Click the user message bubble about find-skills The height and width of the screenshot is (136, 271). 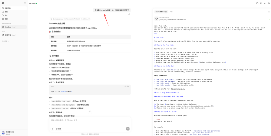point(112,10)
